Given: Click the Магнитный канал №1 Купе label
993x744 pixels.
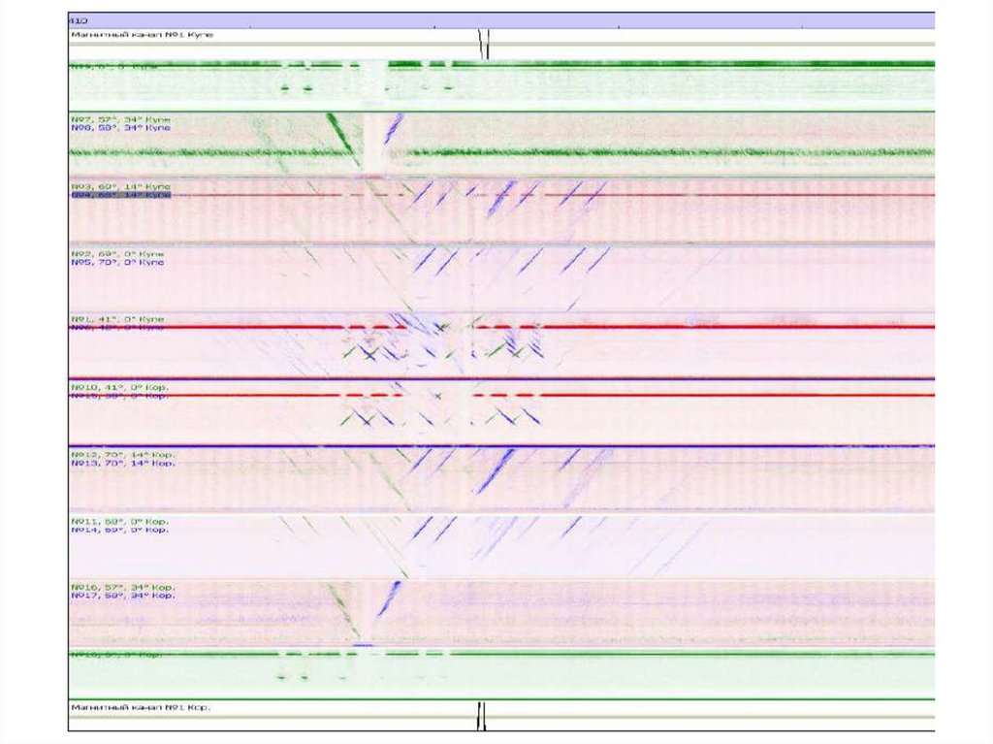Looking at the screenshot, I should (x=141, y=34).
